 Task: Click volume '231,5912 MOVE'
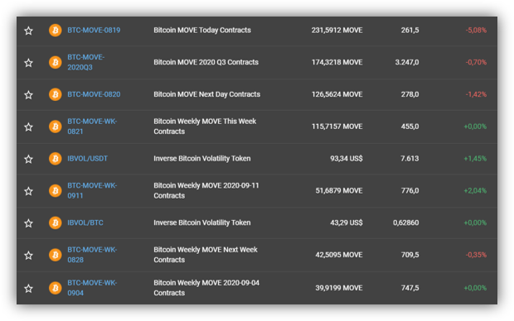point(337,30)
